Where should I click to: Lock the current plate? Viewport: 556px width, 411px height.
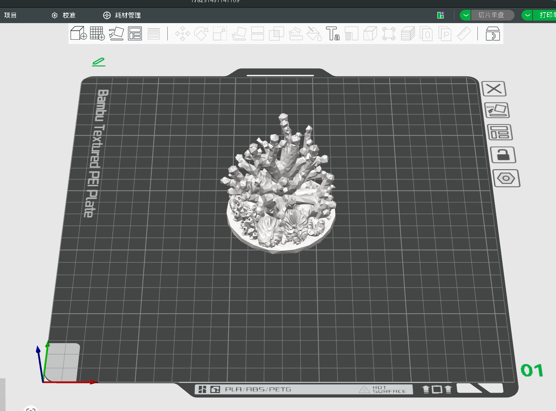(x=503, y=155)
